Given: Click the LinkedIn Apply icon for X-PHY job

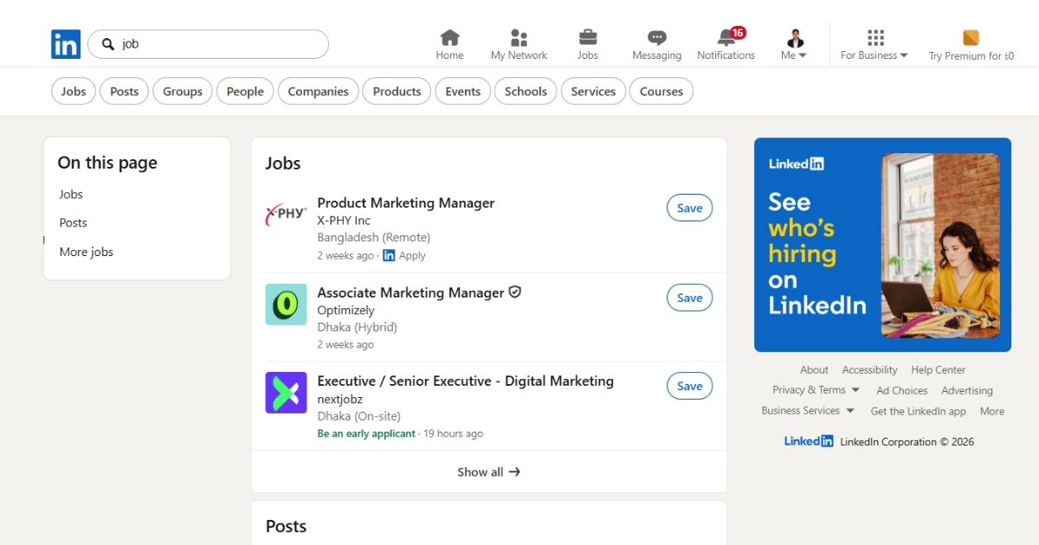Looking at the screenshot, I should point(389,255).
